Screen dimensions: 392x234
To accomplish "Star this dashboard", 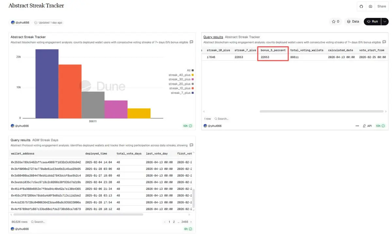I will (x=335, y=22).
